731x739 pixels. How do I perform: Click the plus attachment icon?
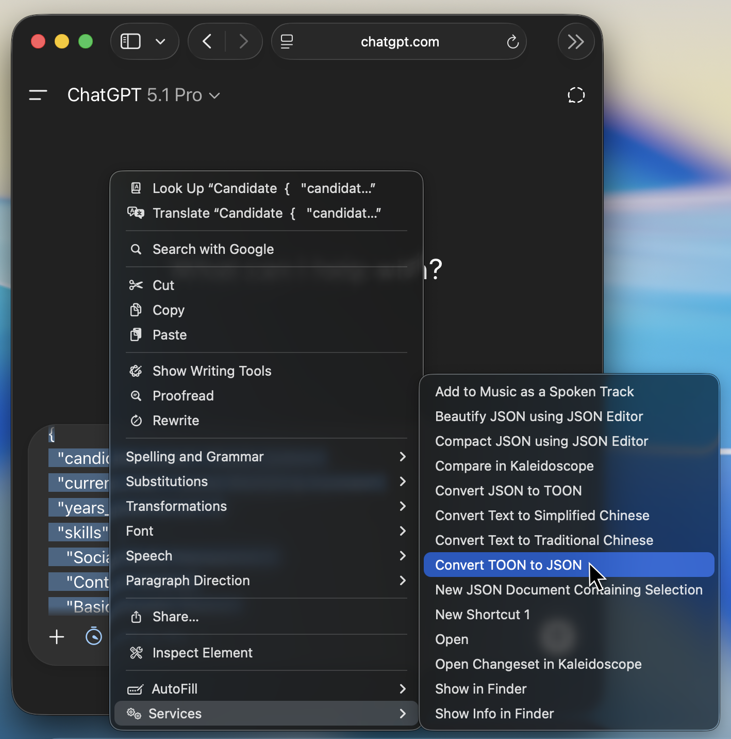(x=57, y=637)
